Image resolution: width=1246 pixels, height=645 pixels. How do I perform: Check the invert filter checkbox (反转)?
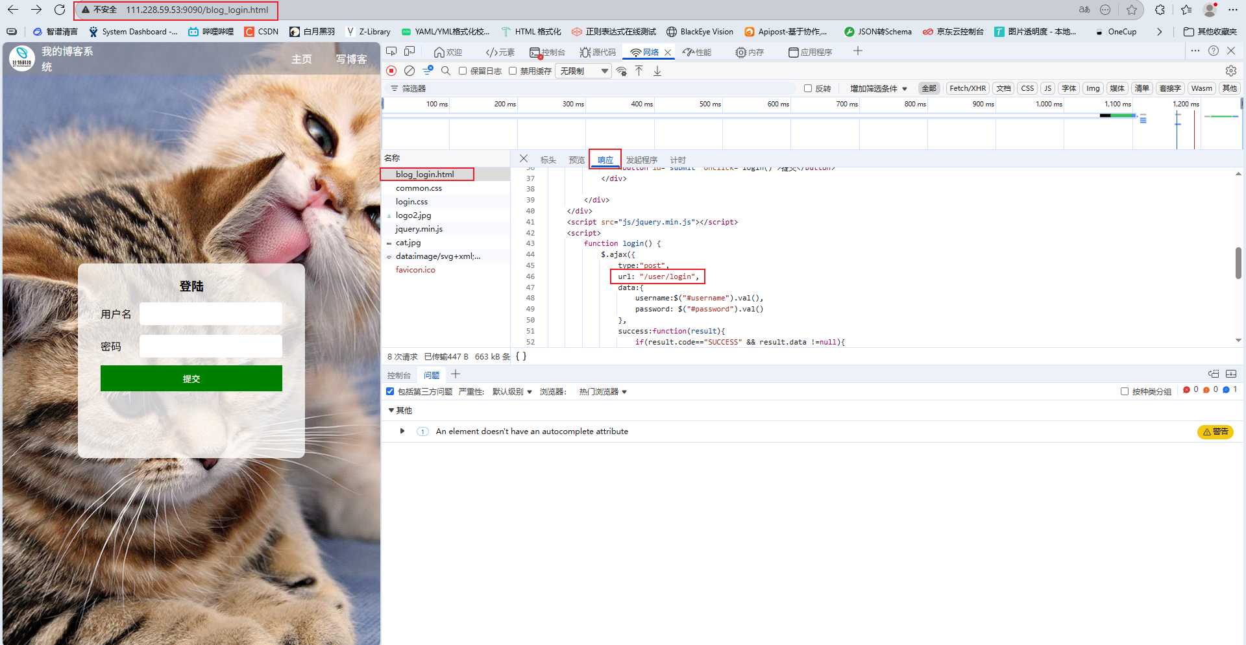click(808, 88)
